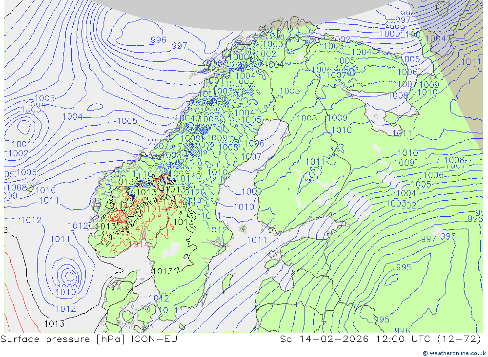Click the 1004 label beside the 1005 isobar label

73,117
